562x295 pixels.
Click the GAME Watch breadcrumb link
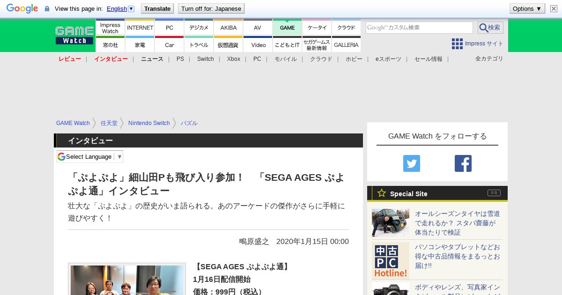(x=73, y=123)
